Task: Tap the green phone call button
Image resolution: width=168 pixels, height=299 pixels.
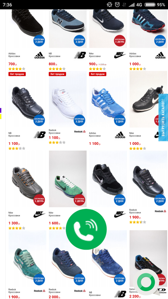Action: coord(86,229)
